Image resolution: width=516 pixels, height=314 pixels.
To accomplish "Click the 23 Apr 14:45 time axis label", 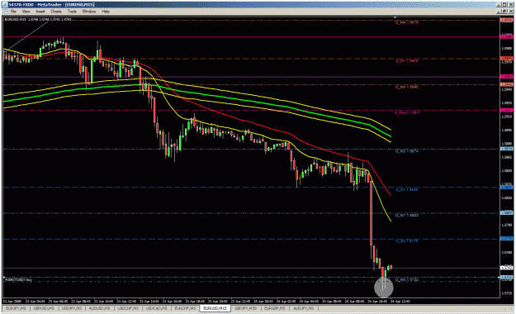I will pyautogui.click(x=150, y=301).
